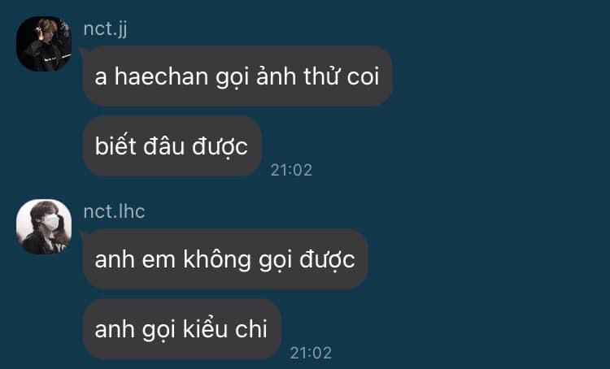Click the word 'không' in nct.lhc's message
610x369 pixels.
click(x=217, y=259)
